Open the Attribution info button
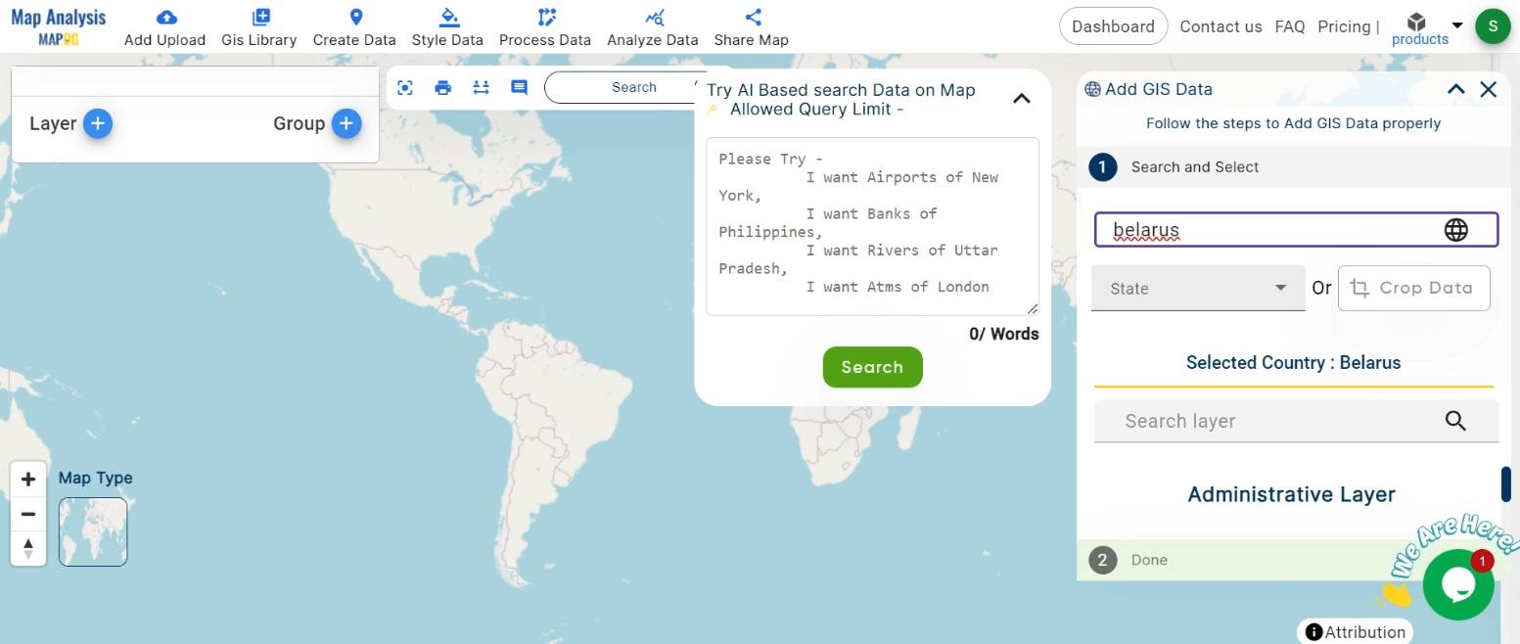1520x644 pixels. pos(1355,631)
